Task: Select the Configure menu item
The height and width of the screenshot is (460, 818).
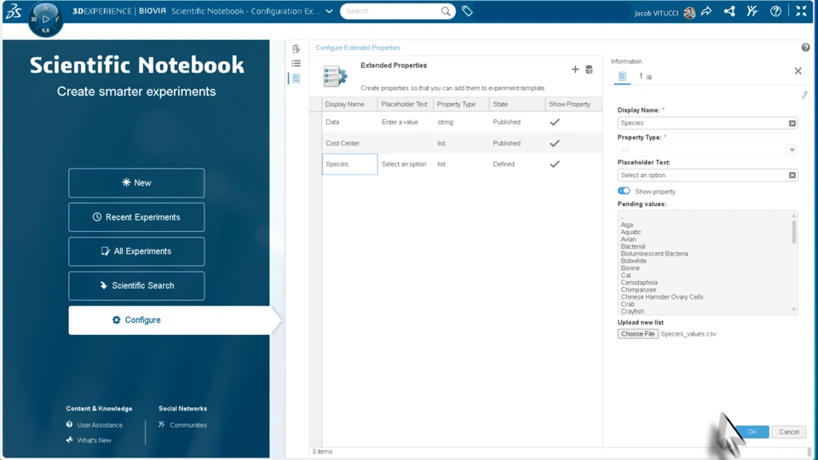Action: click(169, 319)
